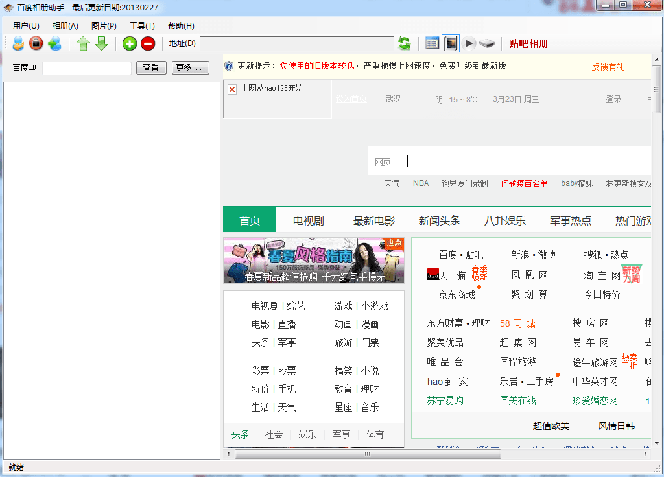This screenshot has height=477, width=664.
Task: Click the green plus add button
Action: [x=130, y=43]
